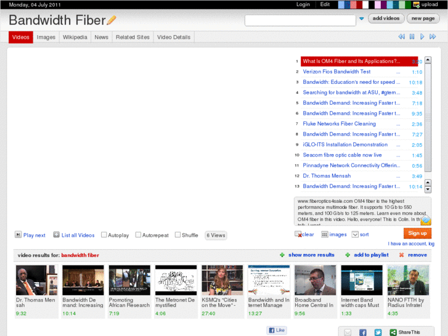
Task: Switch to the Videos tab
Action: point(20,37)
